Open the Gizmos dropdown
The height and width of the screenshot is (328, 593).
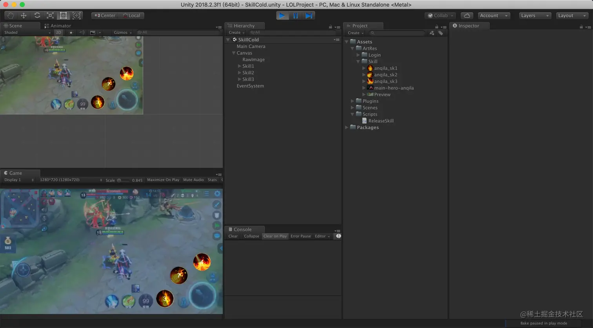click(122, 33)
